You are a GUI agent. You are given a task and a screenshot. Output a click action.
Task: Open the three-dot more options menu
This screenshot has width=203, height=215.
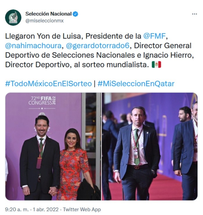194,14
